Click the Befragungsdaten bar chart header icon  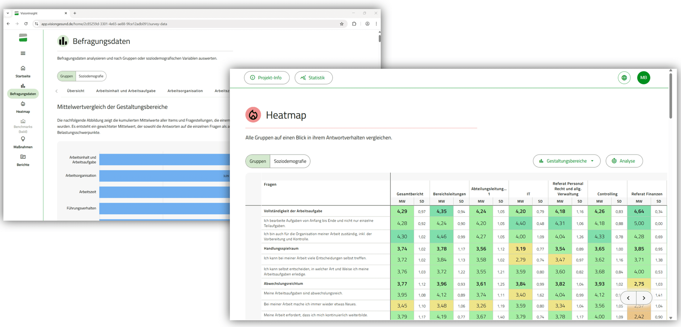(63, 41)
